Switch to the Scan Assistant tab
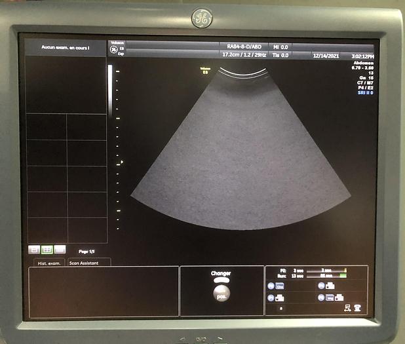 point(88,262)
